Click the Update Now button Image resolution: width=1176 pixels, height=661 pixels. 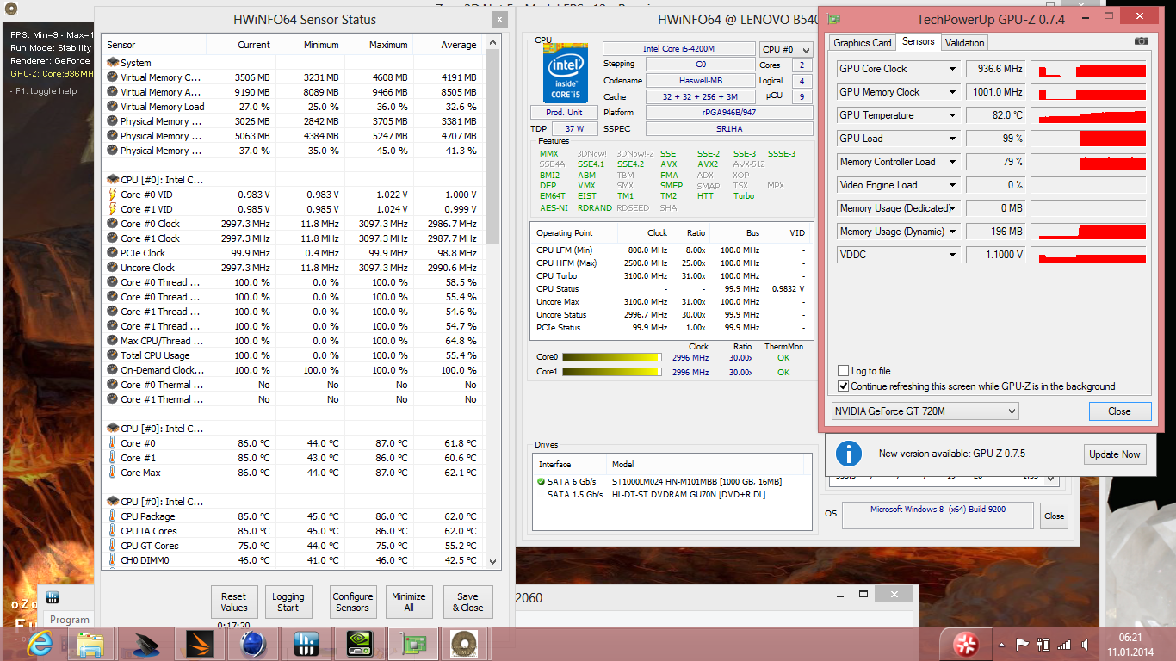[1115, 454]
